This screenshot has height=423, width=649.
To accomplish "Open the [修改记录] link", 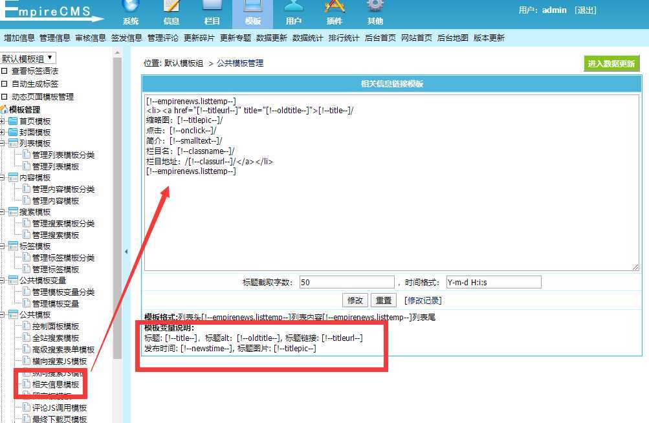I will pyautogui.click(x=423, y=301).
